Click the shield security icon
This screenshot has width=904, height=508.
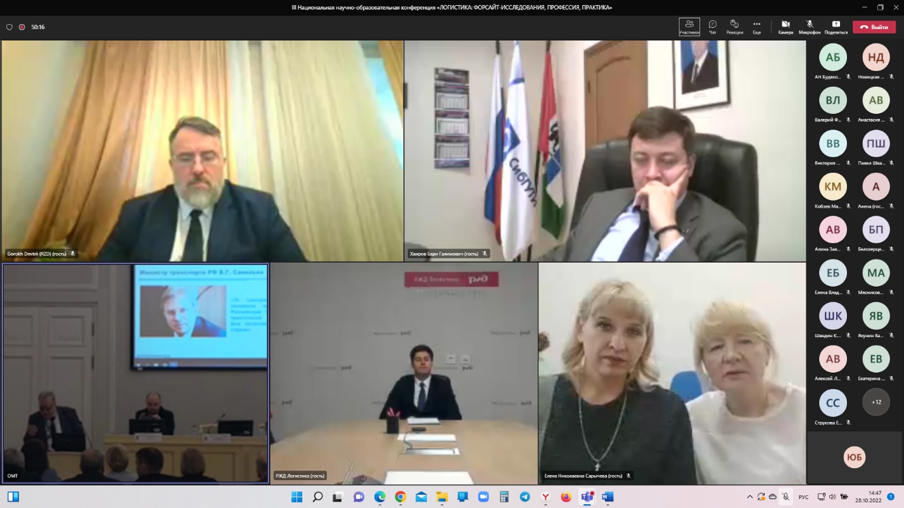point(10,27)
